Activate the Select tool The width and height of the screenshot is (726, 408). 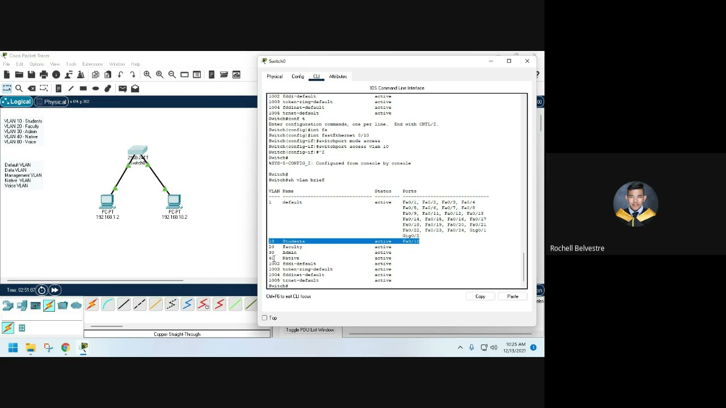[x=7, y=88]
